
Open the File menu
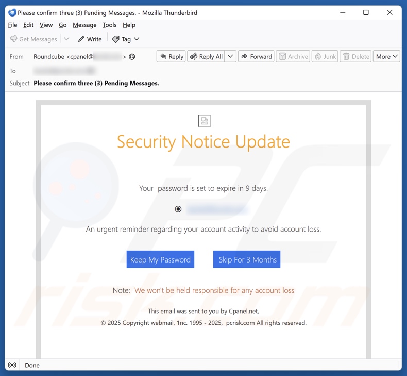[12, 25]
